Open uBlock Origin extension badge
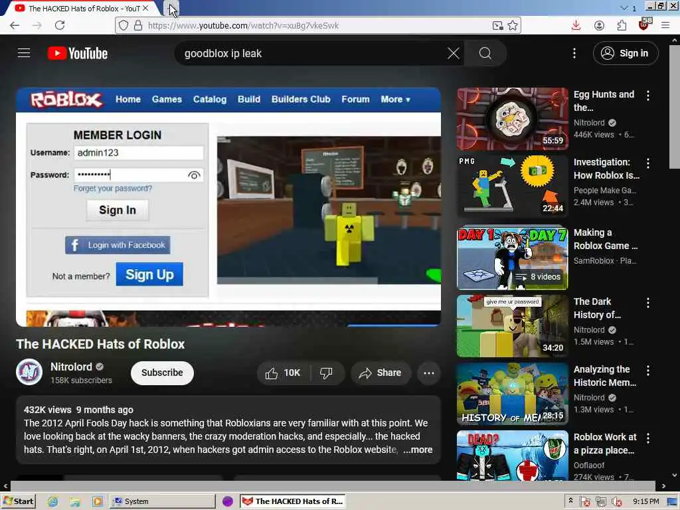The height and width of the screenshot is (510, 680). (x=644, y=25)
